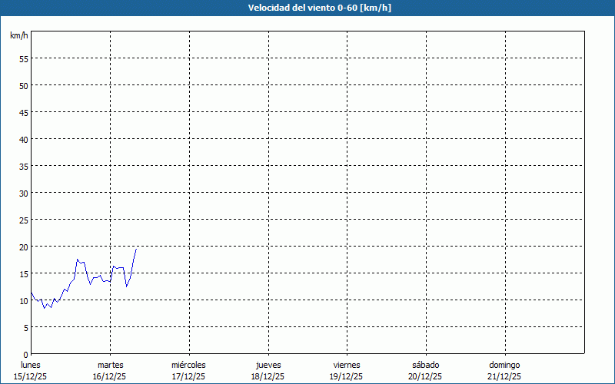Click the 10 tick label on the y-axis
This screenshot has height=384, width=615.
click(23, 300)
